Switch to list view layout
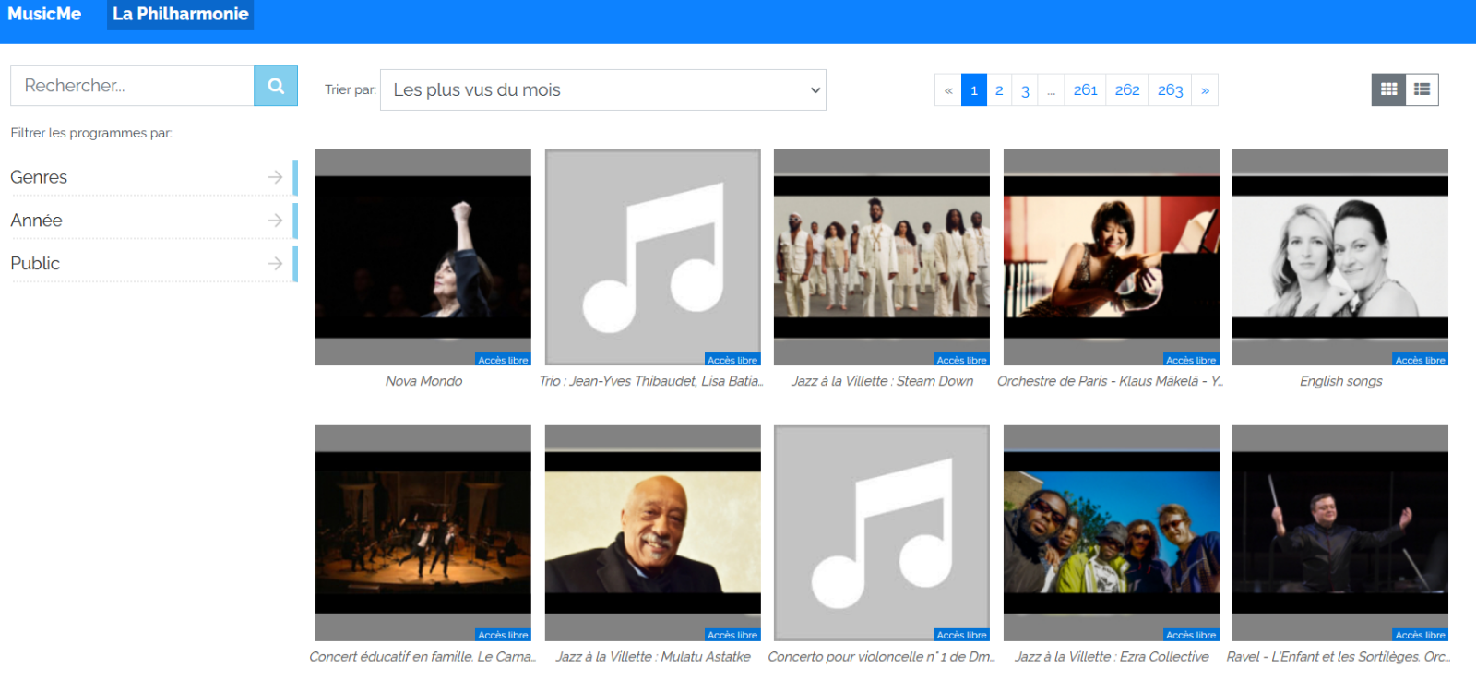The image size is (1476, 680). pos(1422,89)
